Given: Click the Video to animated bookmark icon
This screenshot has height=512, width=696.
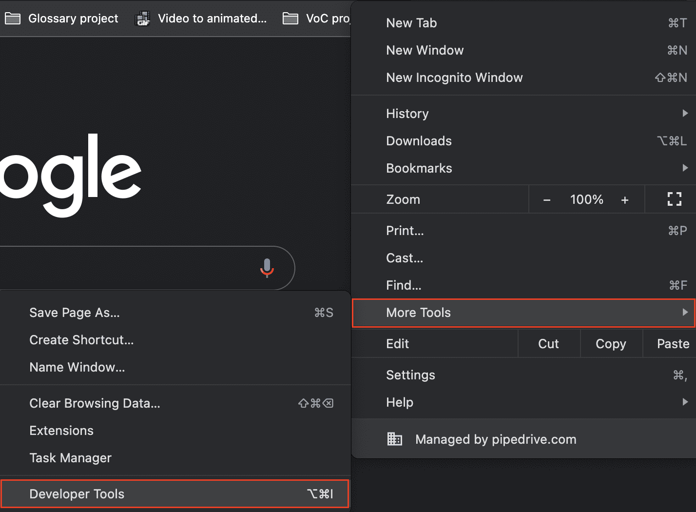Looking at the screenshot, I should [x=142, y=19].
